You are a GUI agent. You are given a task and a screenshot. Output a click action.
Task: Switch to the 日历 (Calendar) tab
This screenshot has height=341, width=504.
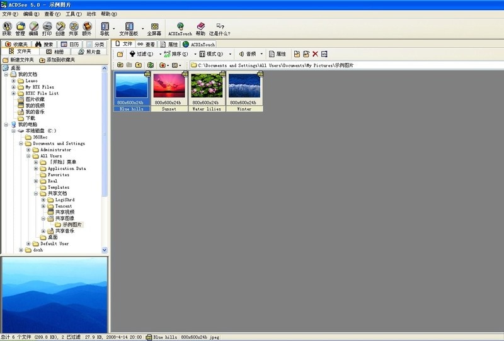click(69, 45)
